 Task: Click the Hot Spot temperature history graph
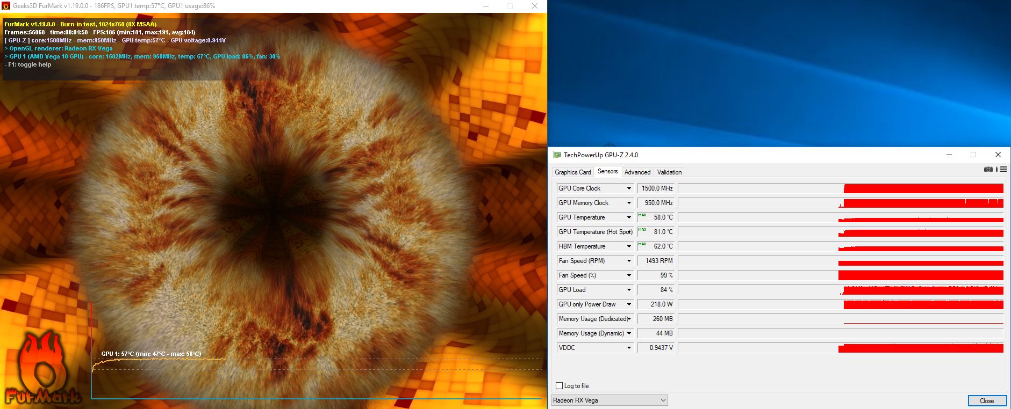coord(841,232)
